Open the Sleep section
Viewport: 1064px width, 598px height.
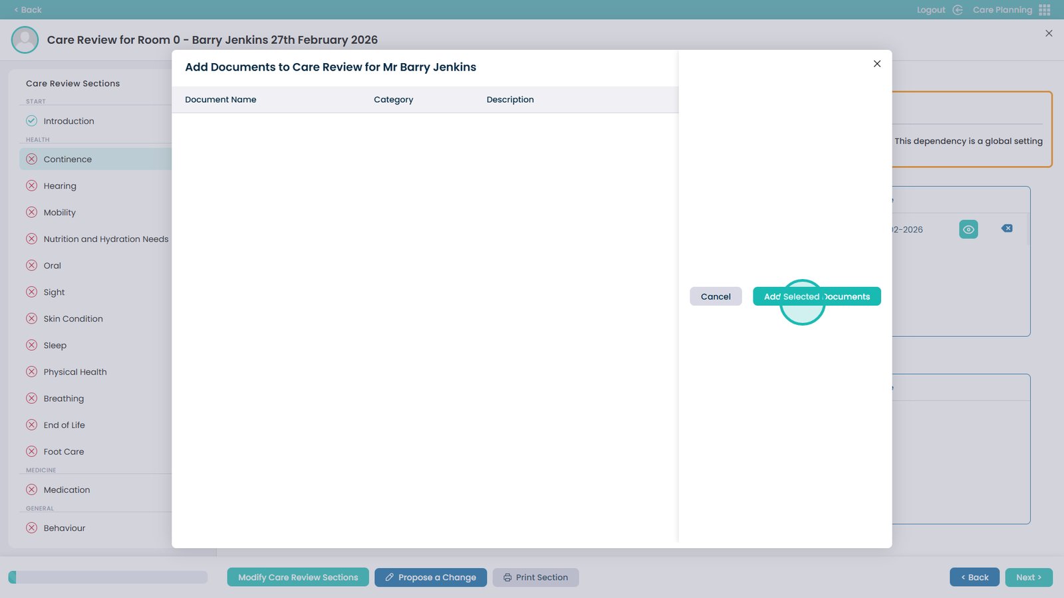[55, 346]
